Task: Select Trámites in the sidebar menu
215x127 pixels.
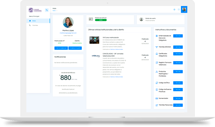Action: 38,25
